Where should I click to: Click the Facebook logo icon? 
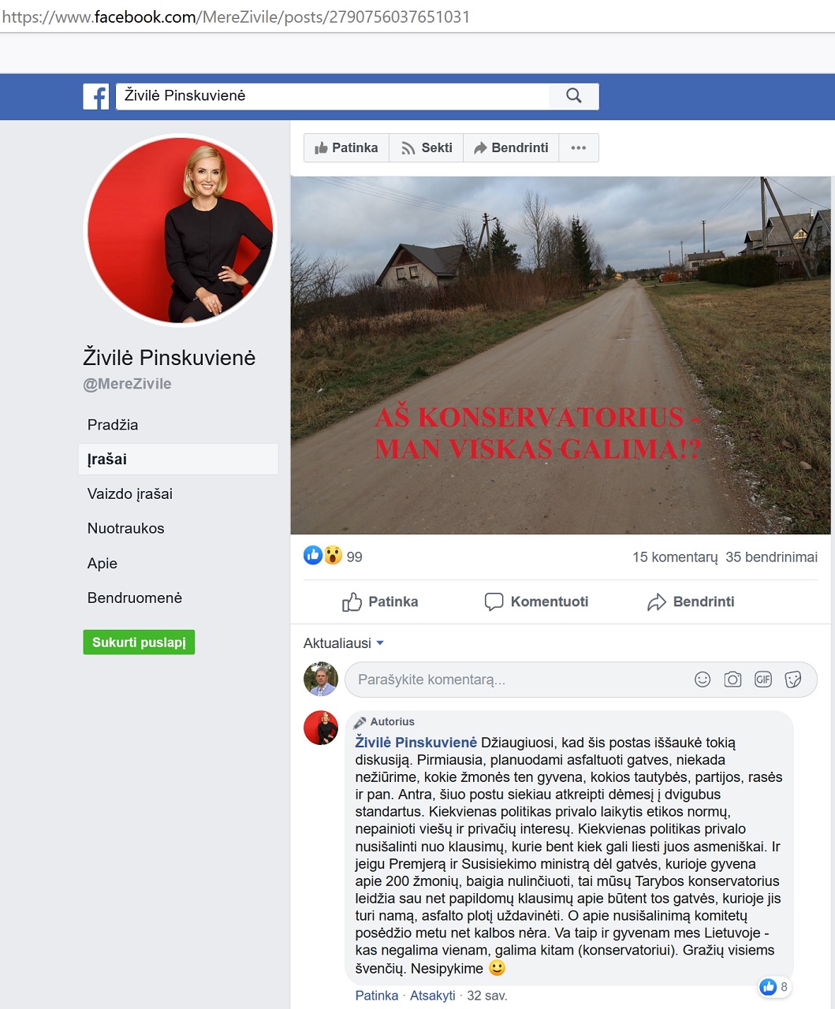(96, 96)
